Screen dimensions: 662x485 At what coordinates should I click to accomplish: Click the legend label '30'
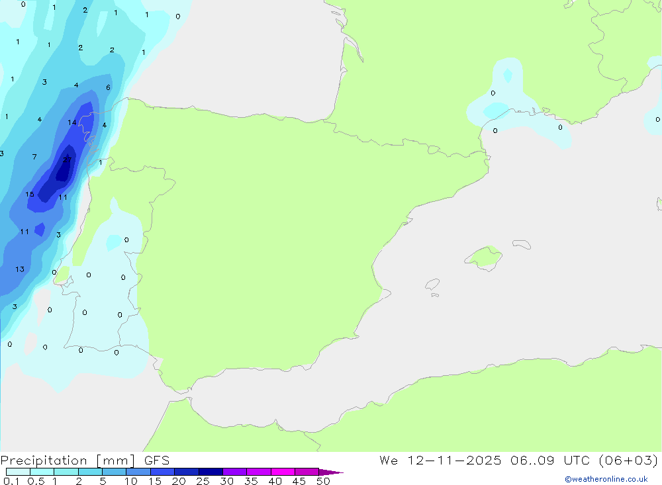pyautogui.click(x=226, y=481)
